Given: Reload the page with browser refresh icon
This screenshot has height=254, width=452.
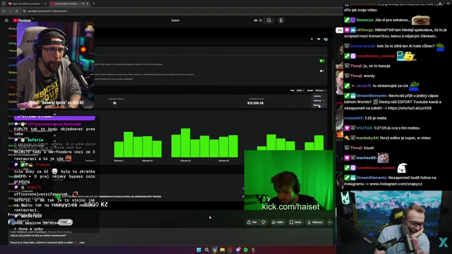Looking at the screenshot, I should 17,11.
